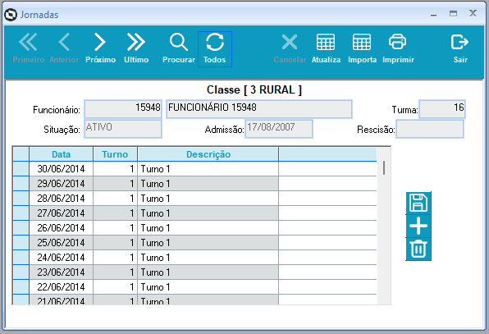Select the row dated 27/06/2014
Image resolution: width=489 pixels, height=334 pixels.
(x=194, y=213)
